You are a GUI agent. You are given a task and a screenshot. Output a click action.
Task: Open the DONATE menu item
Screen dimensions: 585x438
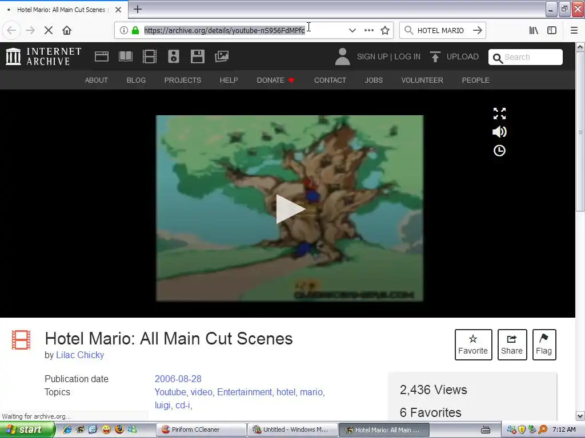(x=275, y=80)
